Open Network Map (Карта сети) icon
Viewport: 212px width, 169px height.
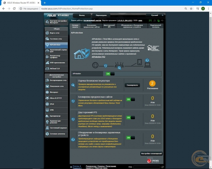pos(47,33)
